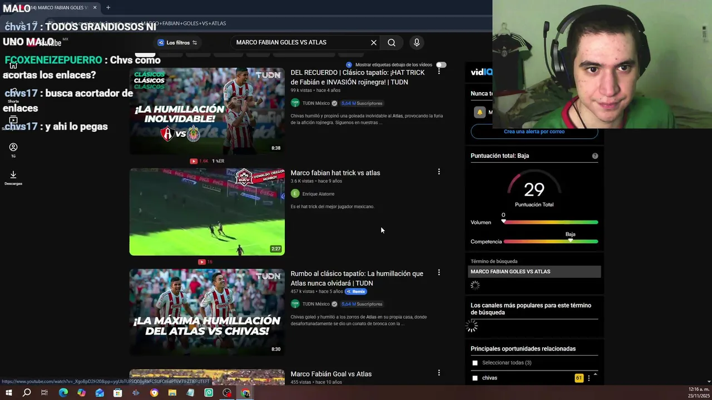Open Outlook from the taskbar

100,393
